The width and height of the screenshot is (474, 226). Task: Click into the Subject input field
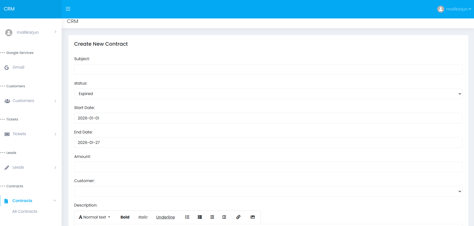pos(268,69)
